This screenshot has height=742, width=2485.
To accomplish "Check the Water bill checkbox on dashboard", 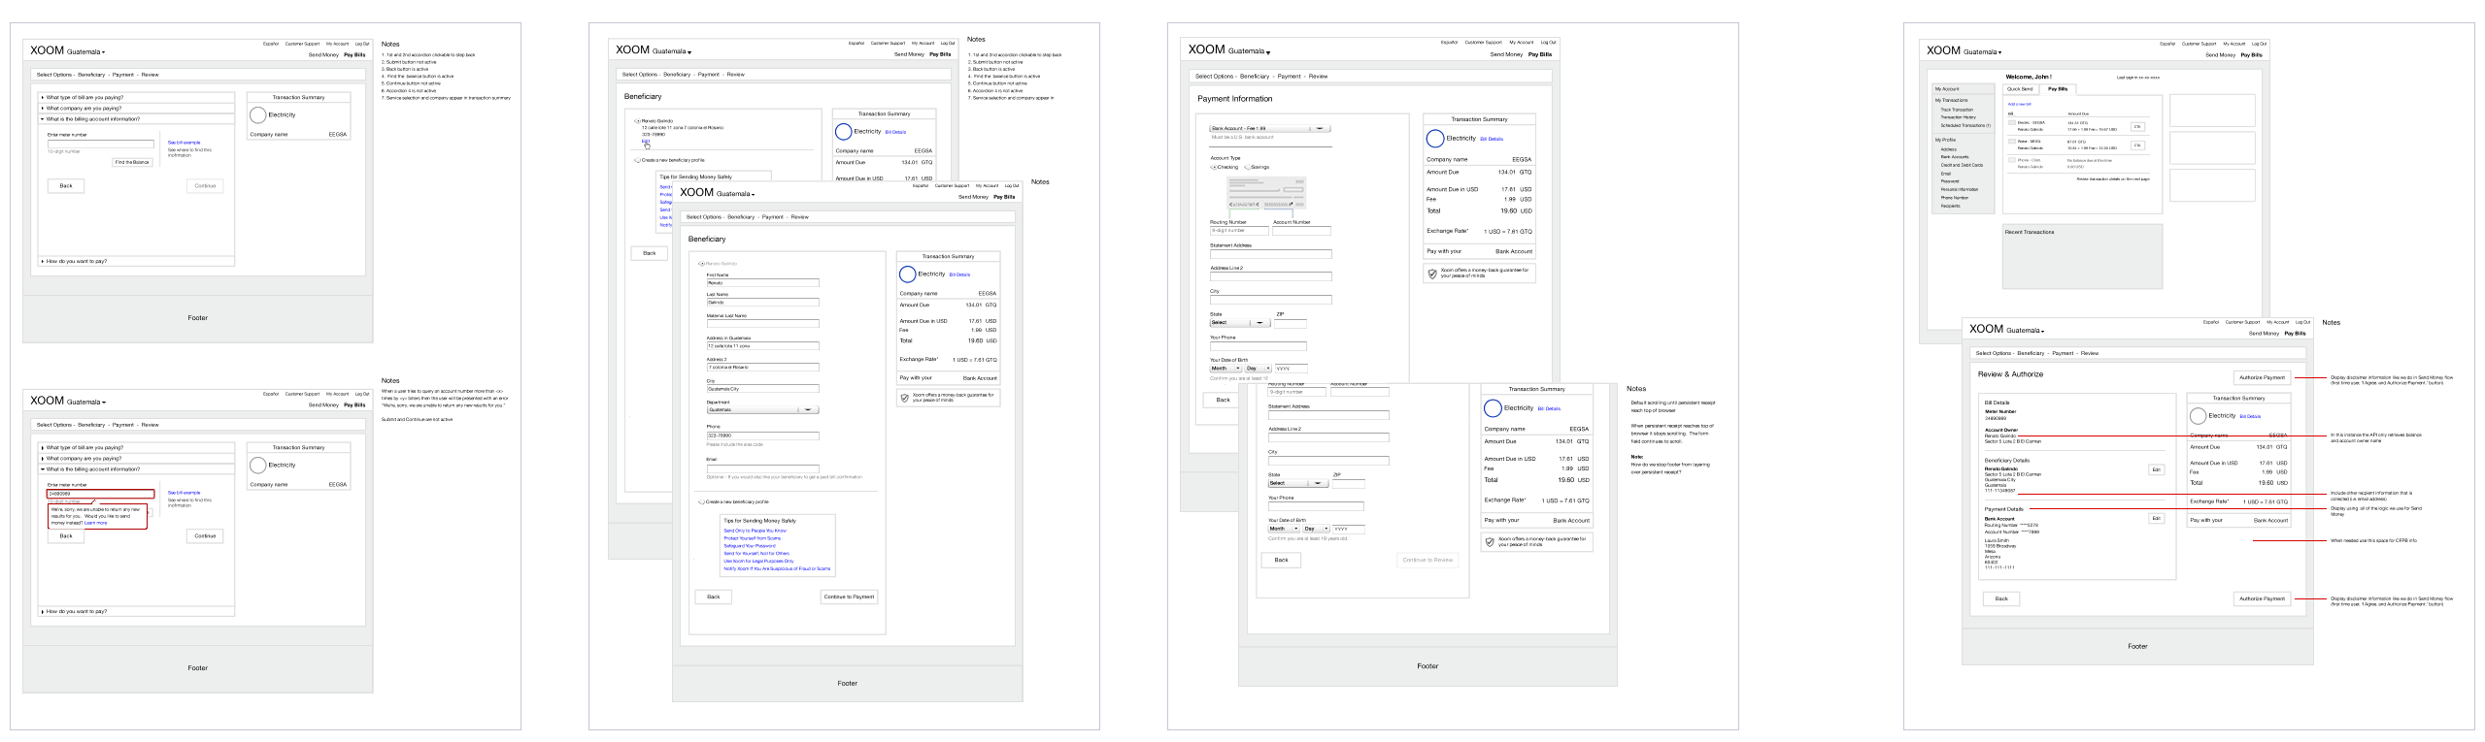I will (x=2011, y=142).
